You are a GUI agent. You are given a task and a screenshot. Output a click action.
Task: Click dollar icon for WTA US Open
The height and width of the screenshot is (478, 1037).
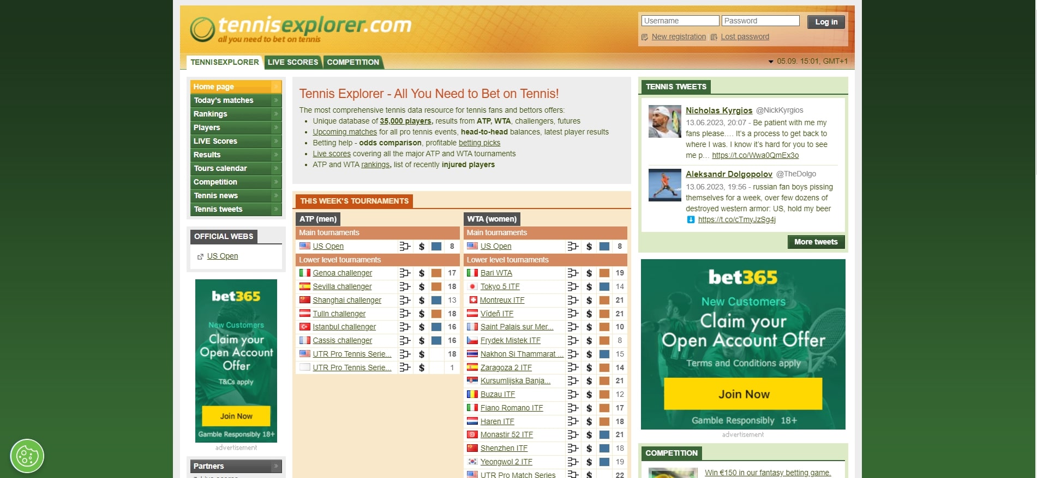[589, 246]
